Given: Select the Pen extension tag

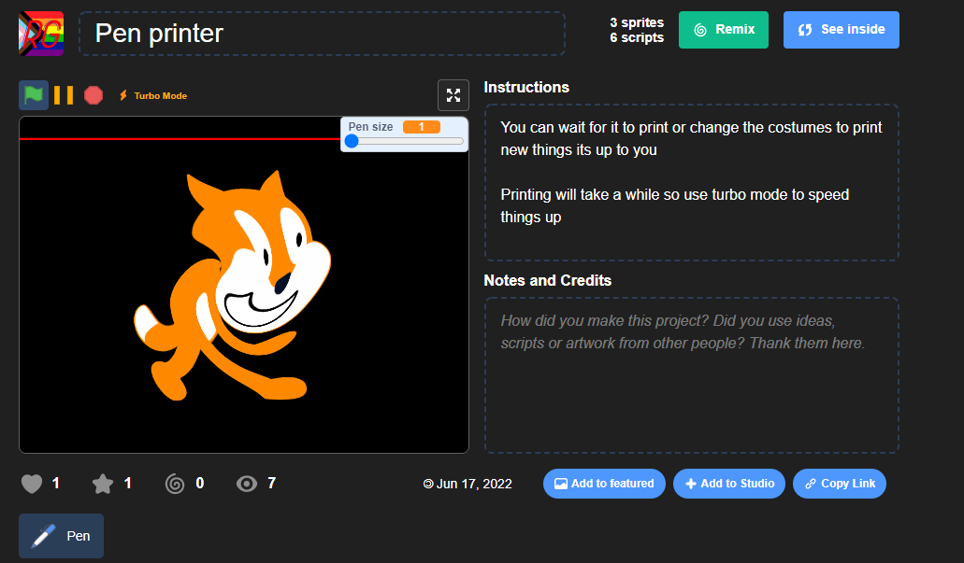Looking at the screenshot, I should 62,536.
